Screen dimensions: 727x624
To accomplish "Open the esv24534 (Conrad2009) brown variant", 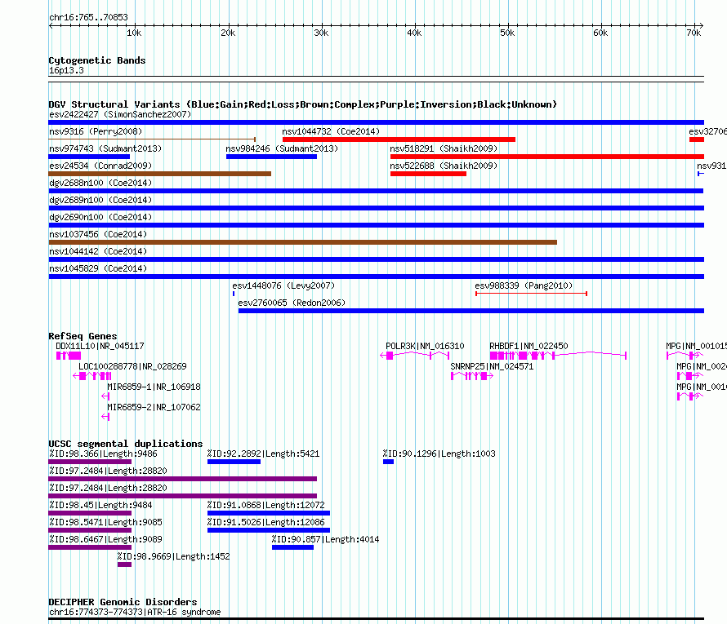I will pyautogui.click(x=159, y=174).
